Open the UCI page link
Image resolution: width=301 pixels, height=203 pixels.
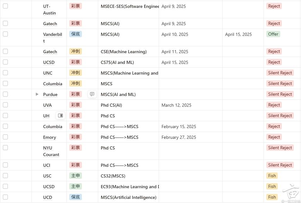click(47, 165)
